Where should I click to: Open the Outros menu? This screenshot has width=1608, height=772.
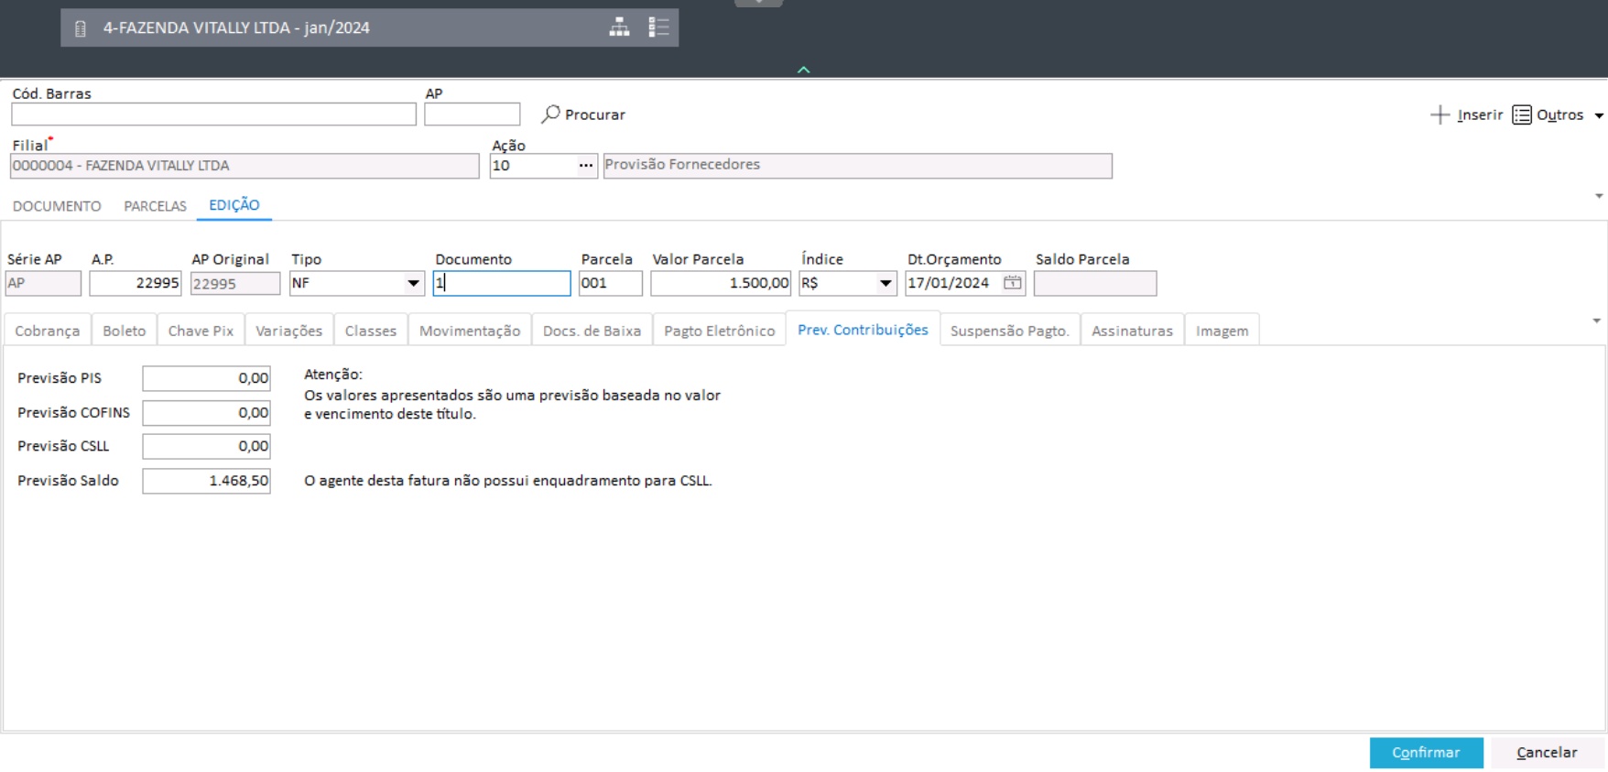click(x=1558, y=114)
